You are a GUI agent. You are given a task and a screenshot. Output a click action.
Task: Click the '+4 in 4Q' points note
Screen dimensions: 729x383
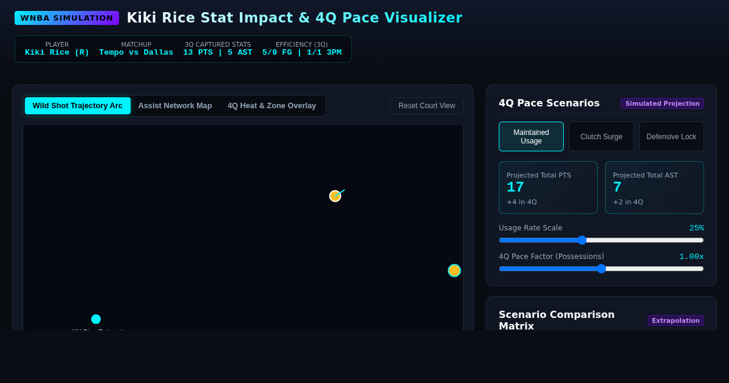coord(522,202)
